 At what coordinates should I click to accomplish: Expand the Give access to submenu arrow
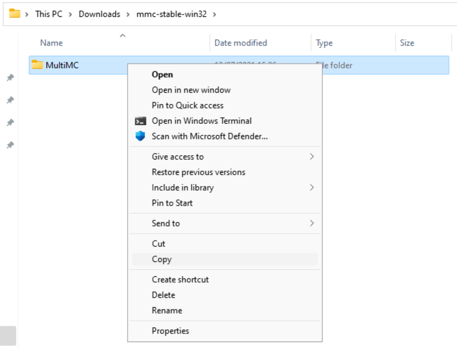pos(312,157)
